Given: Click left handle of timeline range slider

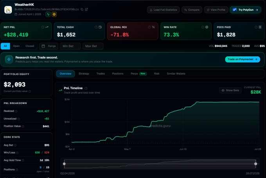Looking at the screenshot, I should coord(64,164).
